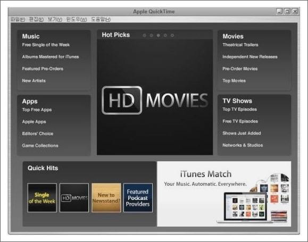This screenshot has height=242, width=308.
Task: Click the Movies section heading
Action: coord(233,36)
